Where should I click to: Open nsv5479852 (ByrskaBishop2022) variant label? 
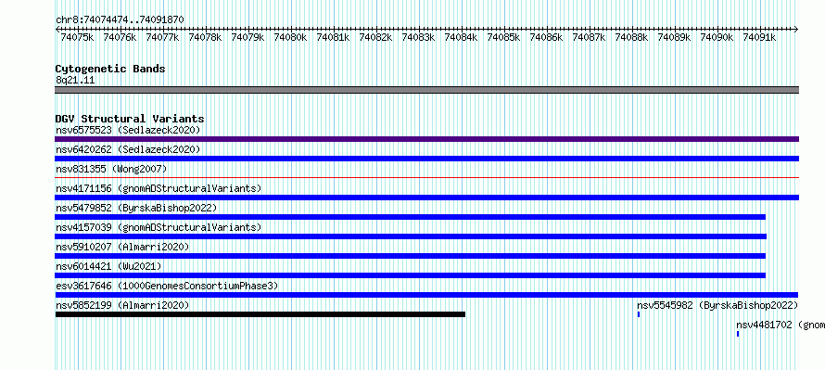[136, 208]
